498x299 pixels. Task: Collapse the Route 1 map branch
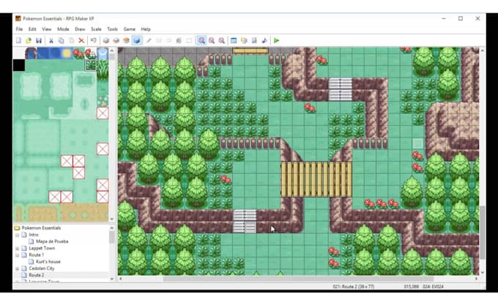(x=18, y=255)
